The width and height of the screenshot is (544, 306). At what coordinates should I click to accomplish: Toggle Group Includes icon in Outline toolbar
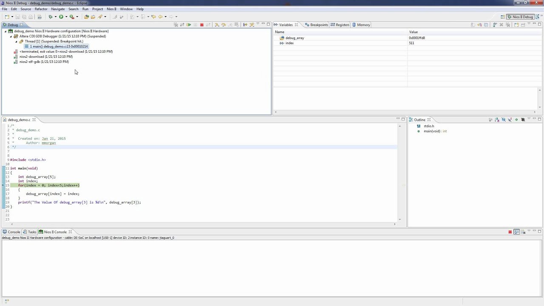pyautogui.click(x=523, y=119)
